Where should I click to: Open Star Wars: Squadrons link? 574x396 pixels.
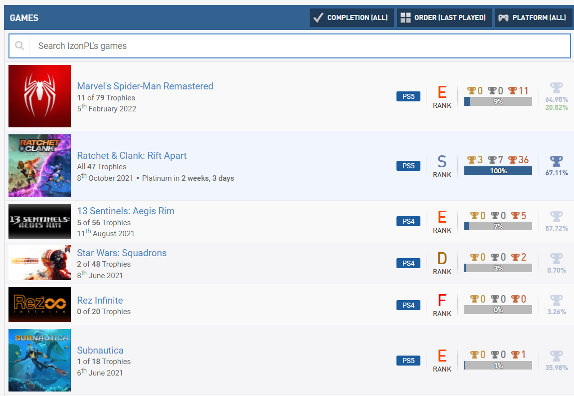122,253
